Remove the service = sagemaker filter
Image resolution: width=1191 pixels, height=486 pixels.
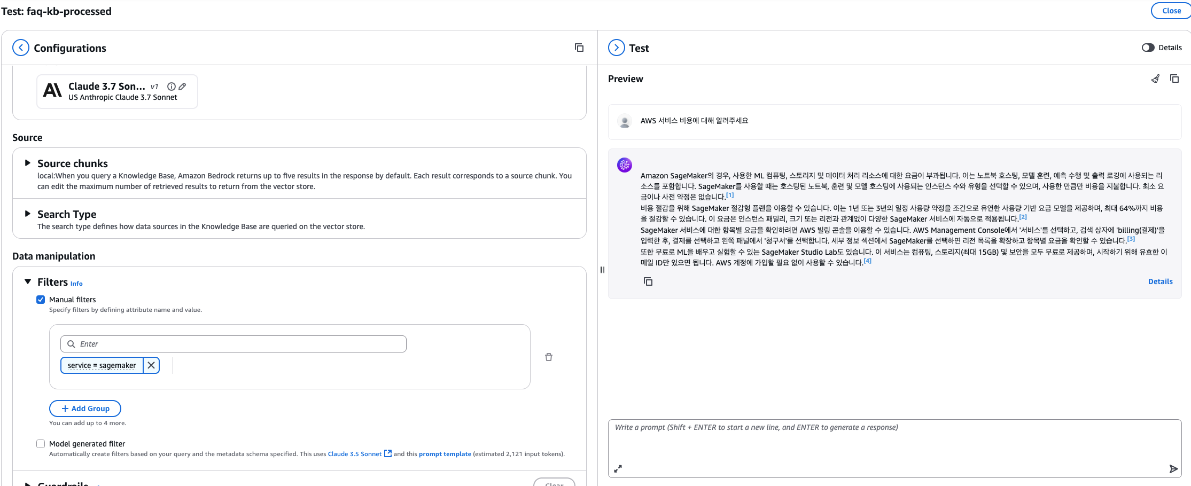pyautogui.click(x=151, y=365)
